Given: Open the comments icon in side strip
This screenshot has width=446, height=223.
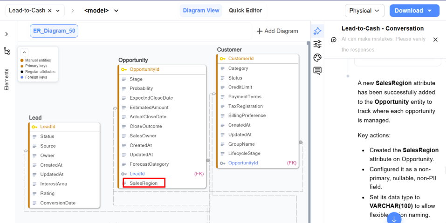Looking at the screenshot, I should [317, 71].
